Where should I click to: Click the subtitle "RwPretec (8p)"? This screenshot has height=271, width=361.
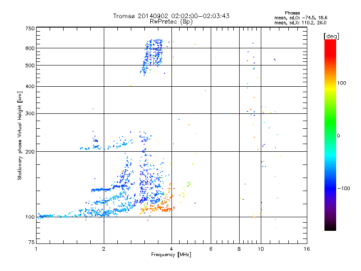pyautogui.click(x=171, y=22)
